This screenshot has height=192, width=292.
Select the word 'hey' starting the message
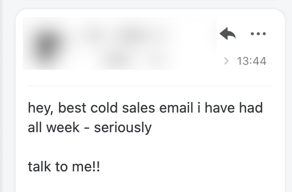click(39, 108)
